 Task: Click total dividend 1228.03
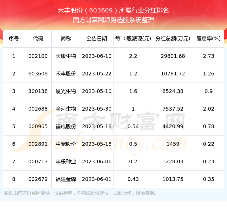[x=173, y=162]
